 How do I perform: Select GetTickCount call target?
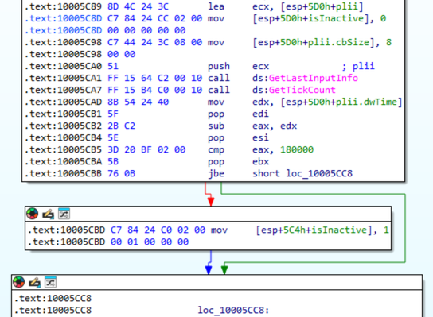302,90
